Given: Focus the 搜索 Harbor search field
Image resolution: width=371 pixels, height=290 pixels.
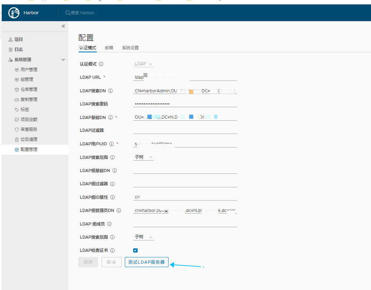Looking at the screenshot, I should (x=84, y=13).
